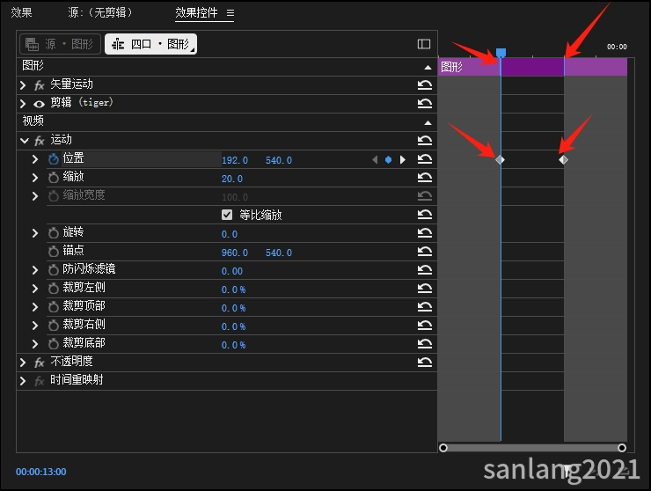Go to previous 位置 keyframe
This screenshot has width=651, height=491.
pyautogui.click(x=375, y=160)
